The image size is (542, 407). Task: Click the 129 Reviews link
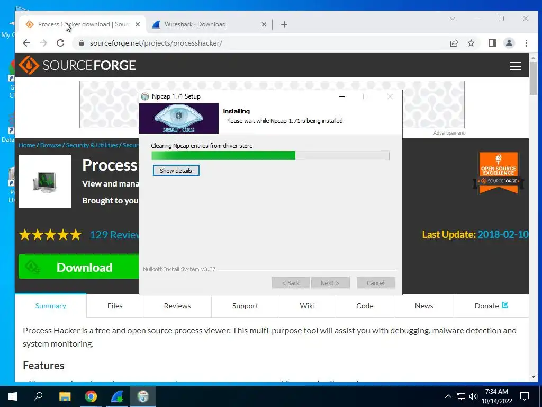pyautogui.click(x=114, y=235)
